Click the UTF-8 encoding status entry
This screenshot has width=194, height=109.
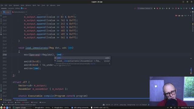point(116,105)
